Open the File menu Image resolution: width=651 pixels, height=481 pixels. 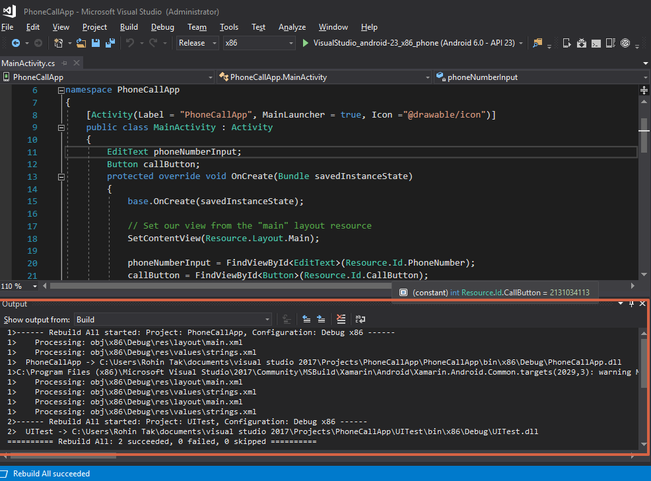pos(7,27)
